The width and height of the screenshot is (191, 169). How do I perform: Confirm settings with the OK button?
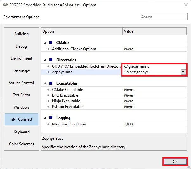[175, 161]
